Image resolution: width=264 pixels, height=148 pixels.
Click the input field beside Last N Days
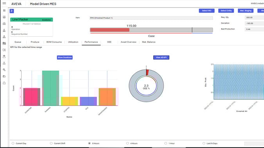point(254,143)
